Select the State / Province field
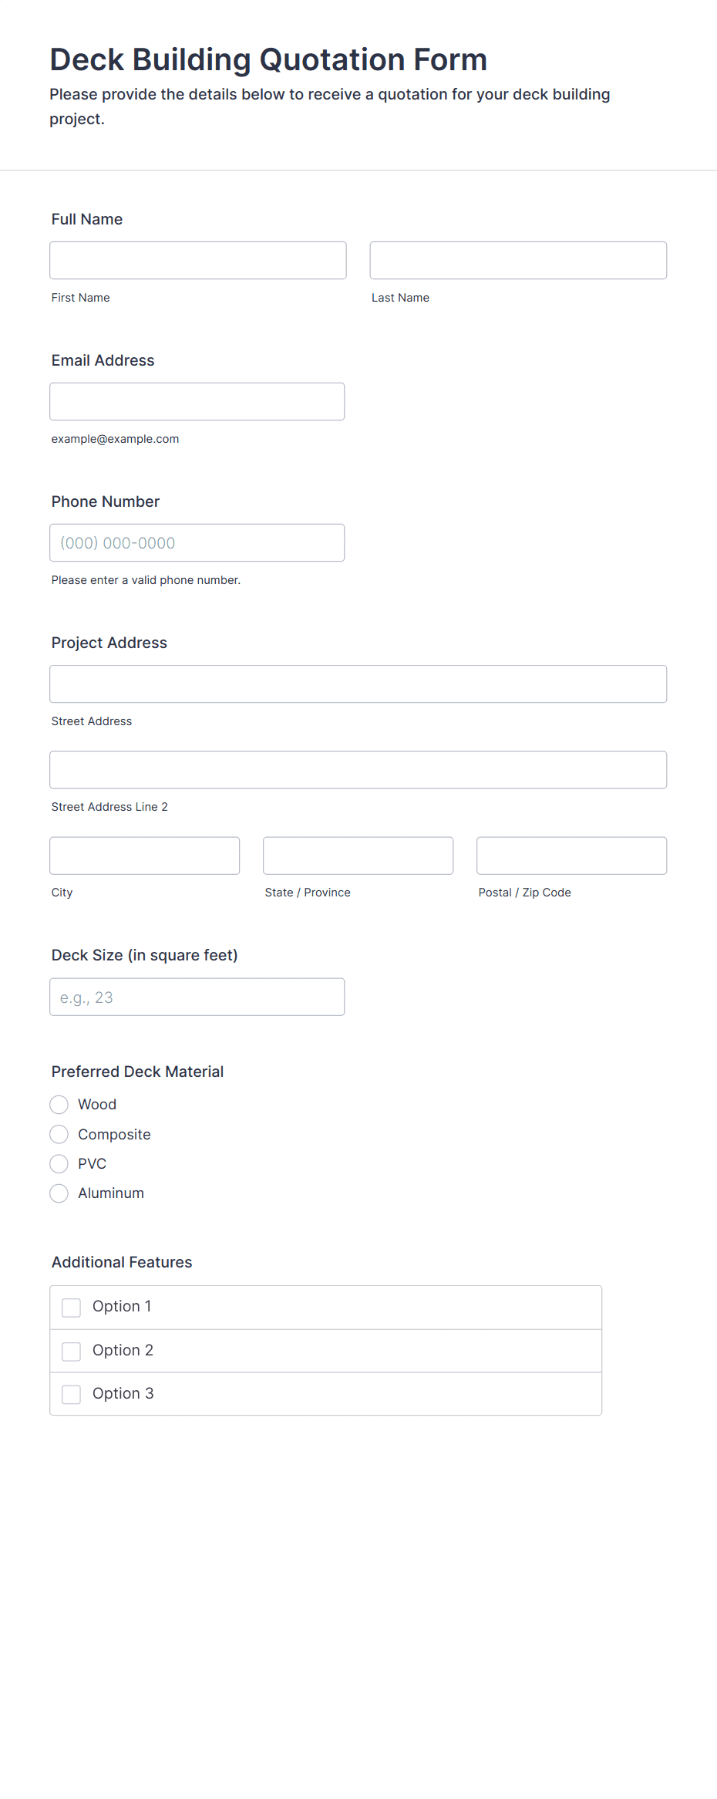This screenshot has width=717, height=1799. (x=358, y=855)
